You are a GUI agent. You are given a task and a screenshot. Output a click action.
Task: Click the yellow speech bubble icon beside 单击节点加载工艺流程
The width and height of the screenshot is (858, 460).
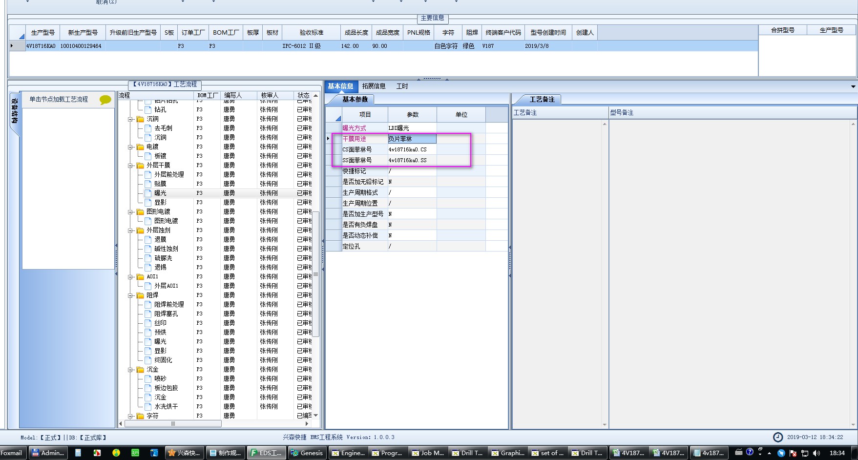pos(105,100)
